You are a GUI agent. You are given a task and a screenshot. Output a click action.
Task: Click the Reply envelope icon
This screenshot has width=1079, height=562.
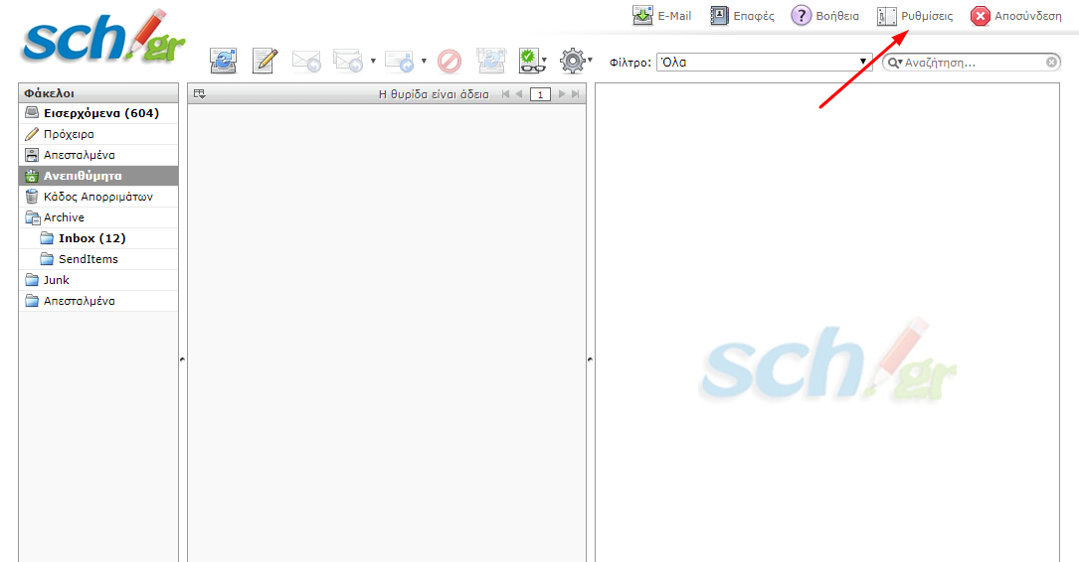pyautogui.click(x=306, y=62)
